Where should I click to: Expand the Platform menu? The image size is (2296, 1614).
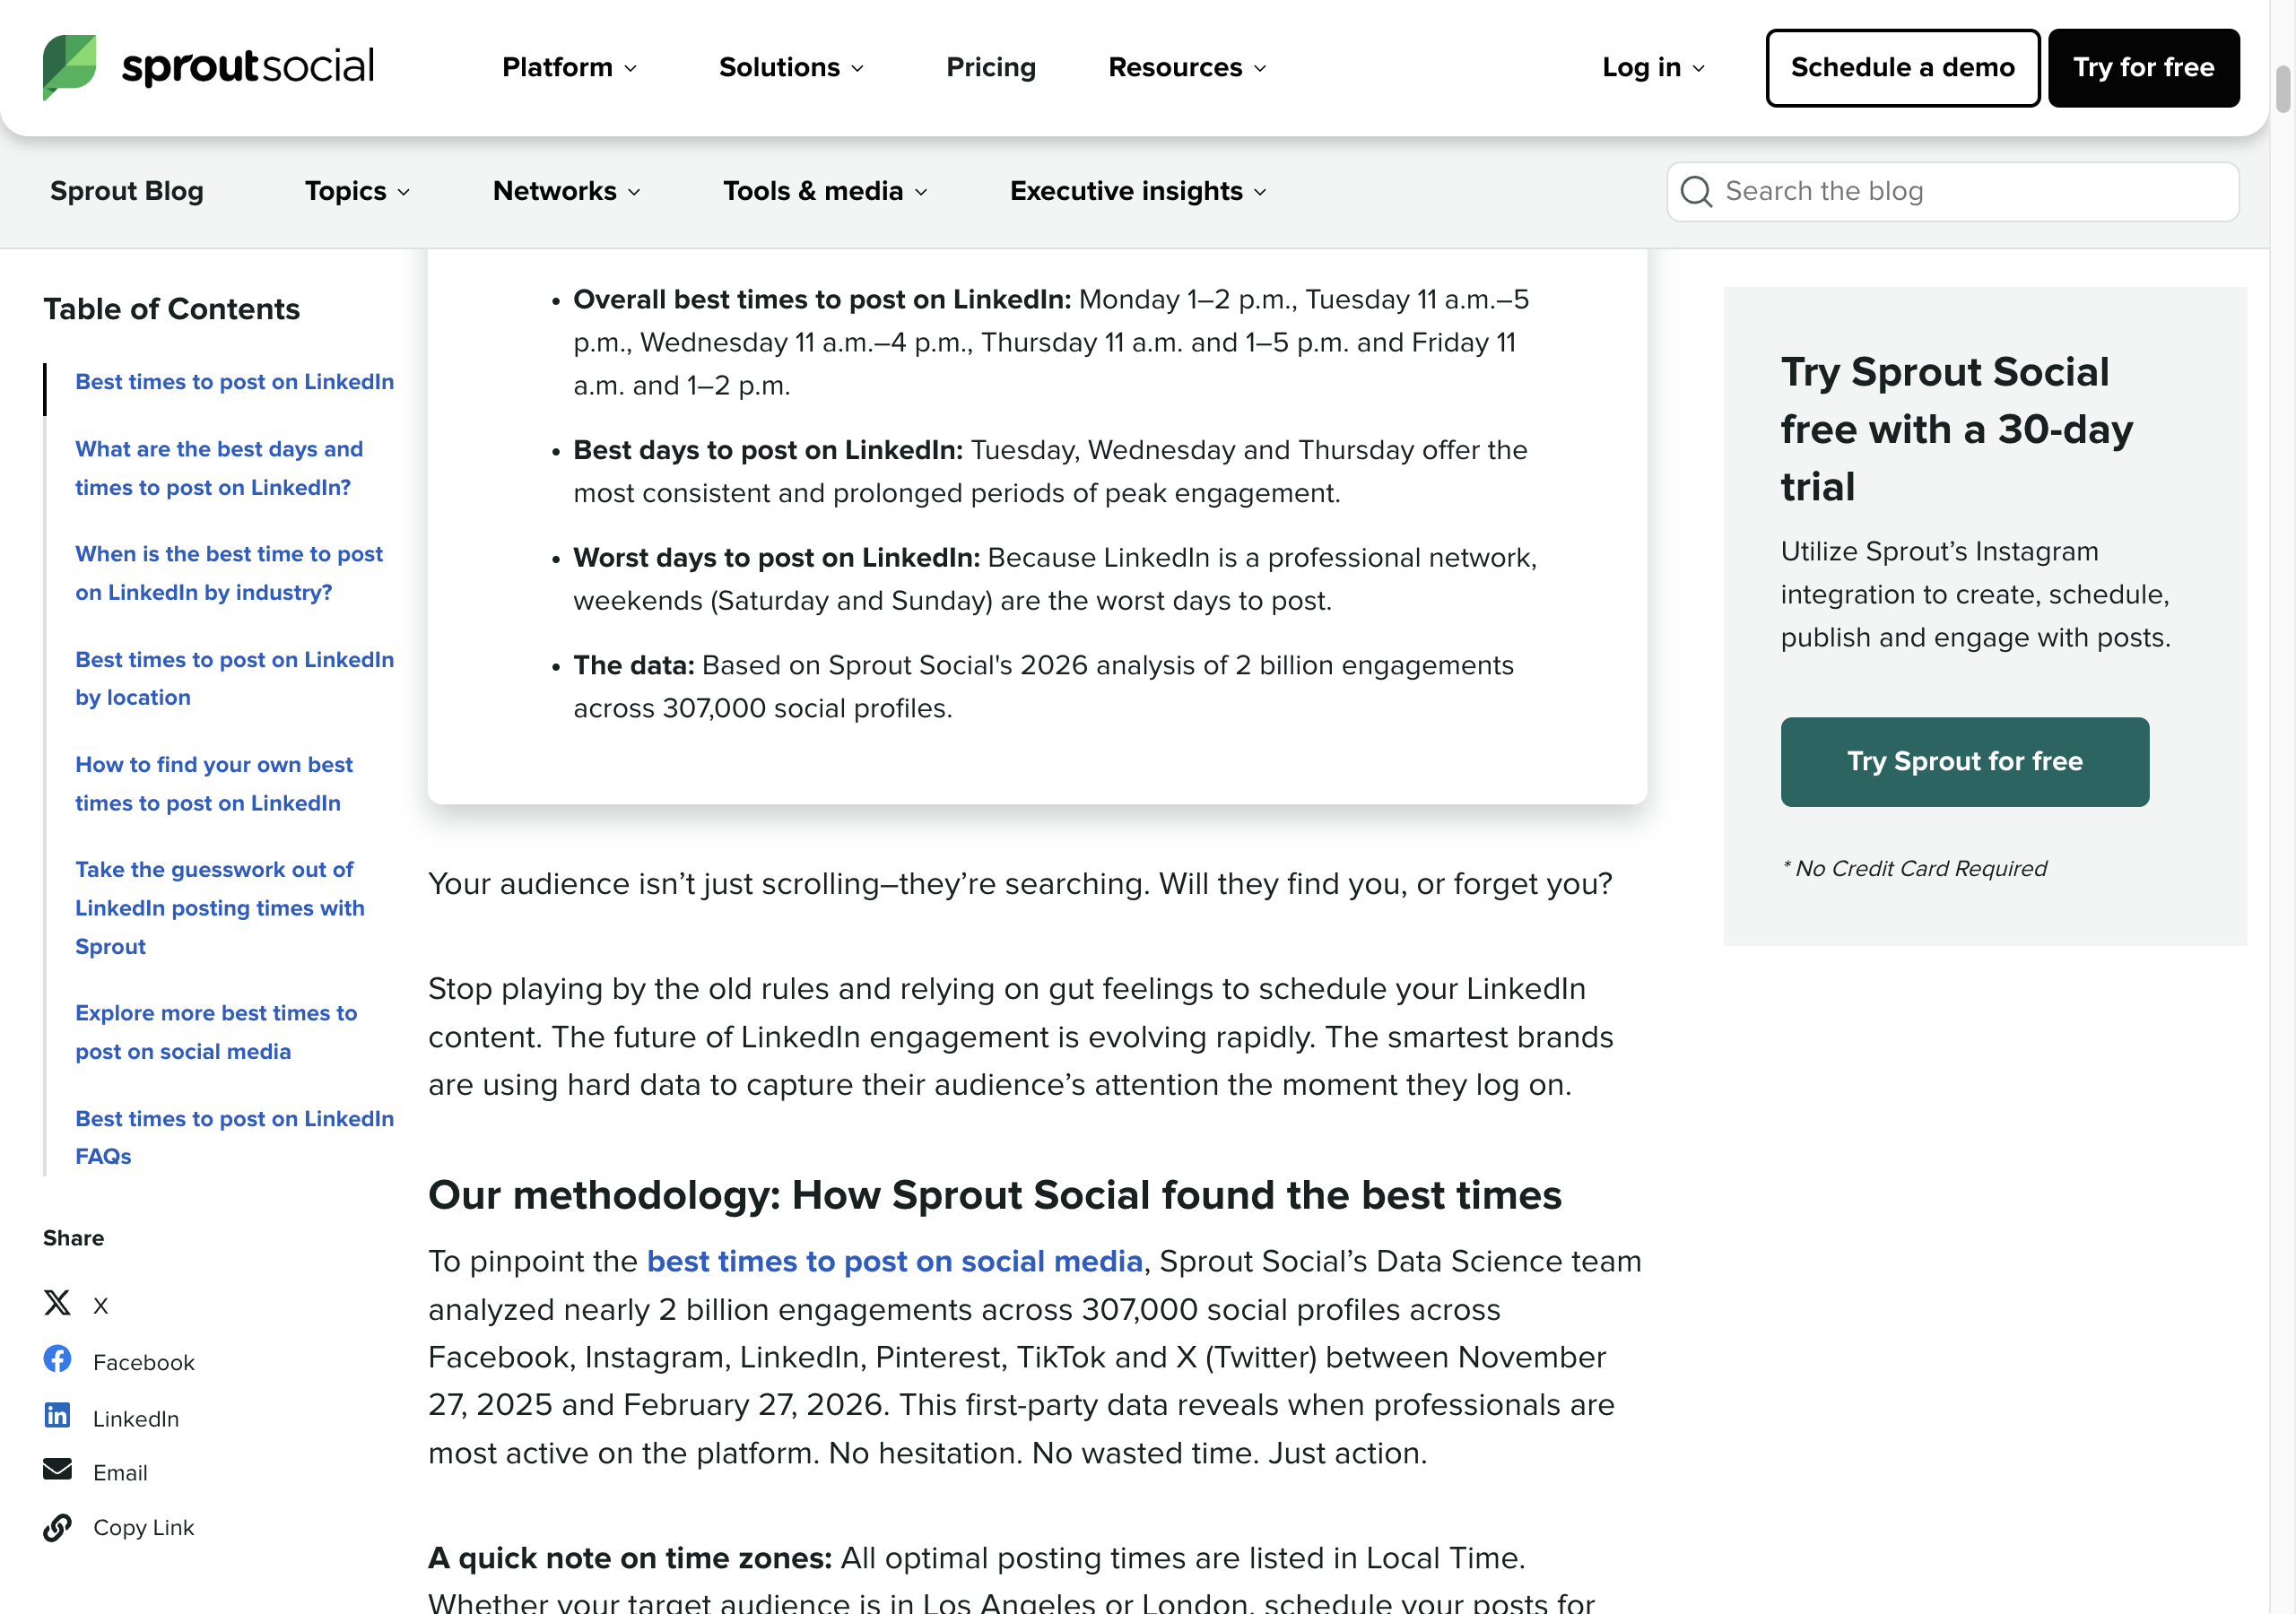pos(569,67)
